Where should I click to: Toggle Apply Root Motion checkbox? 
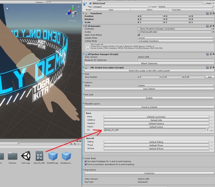coord(139,35)
